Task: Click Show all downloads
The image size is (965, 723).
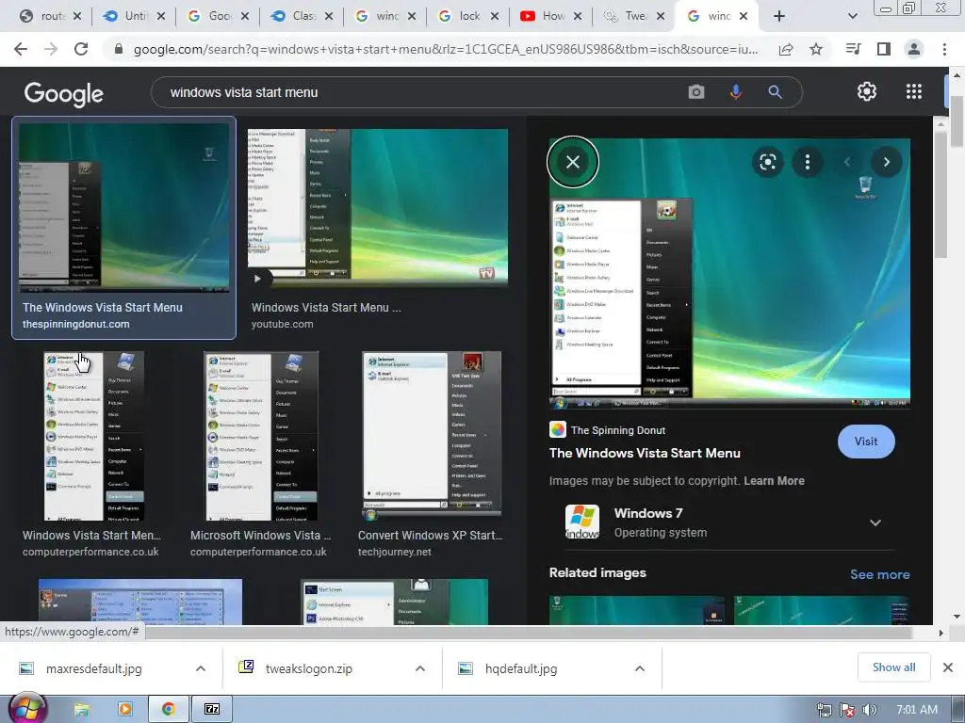Action: click(893, 667)
